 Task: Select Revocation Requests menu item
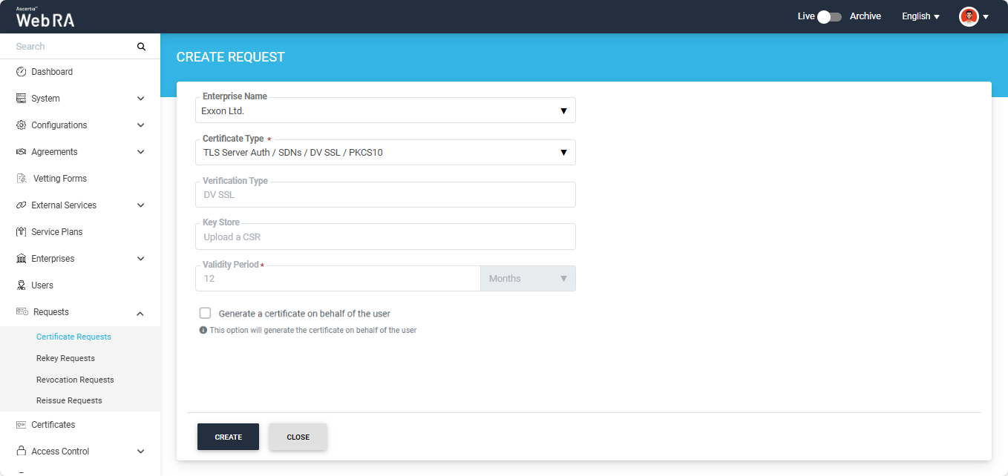pyautogui.click(x=75, y=380)
